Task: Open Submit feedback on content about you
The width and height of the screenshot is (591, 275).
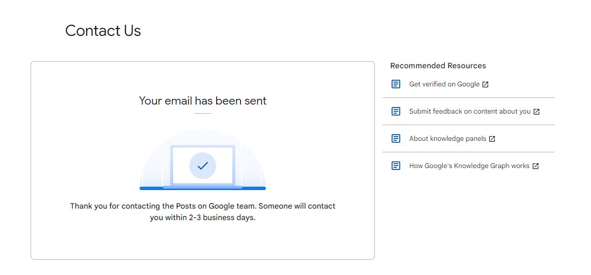Action: pos(470,111)
